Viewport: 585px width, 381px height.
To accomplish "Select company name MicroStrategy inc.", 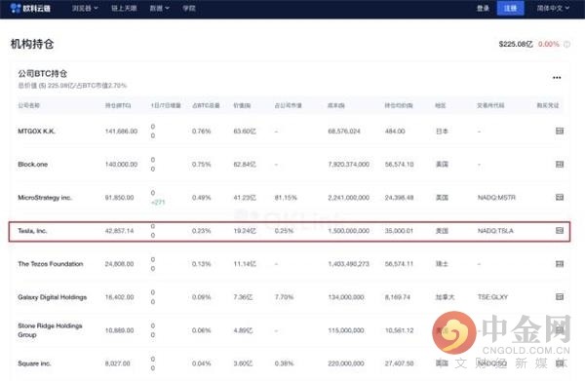I will point(45,198).
